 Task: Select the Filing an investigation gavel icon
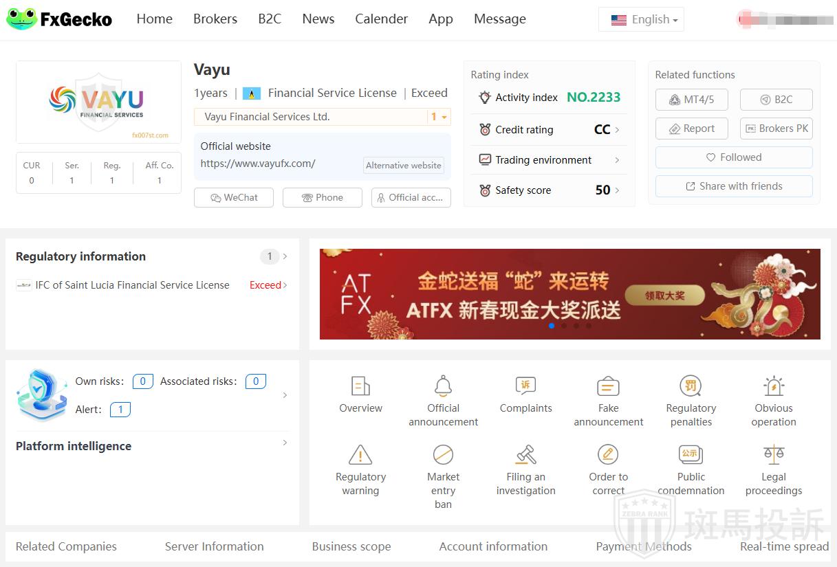[x=525, y=455]
